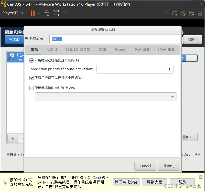Open the DCB tab
This screenshot has height=191, width=205.
pos(102,49)
